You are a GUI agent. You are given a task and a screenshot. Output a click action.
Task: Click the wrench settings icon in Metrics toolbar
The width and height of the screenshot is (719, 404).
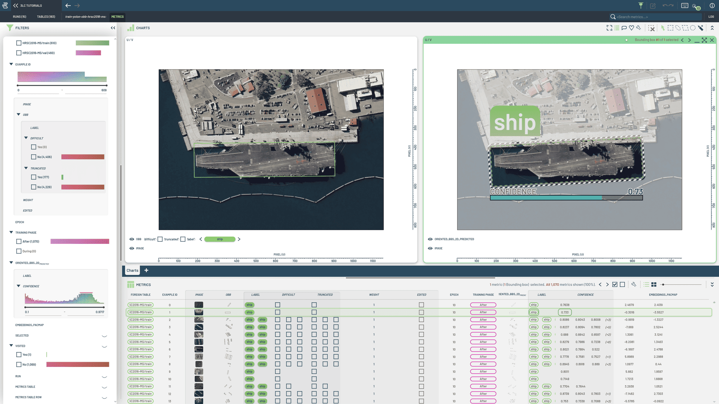pos(634,285)
